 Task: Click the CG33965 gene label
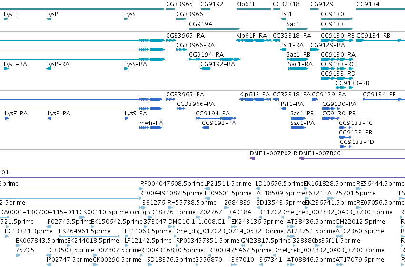[x=179, y=4]
